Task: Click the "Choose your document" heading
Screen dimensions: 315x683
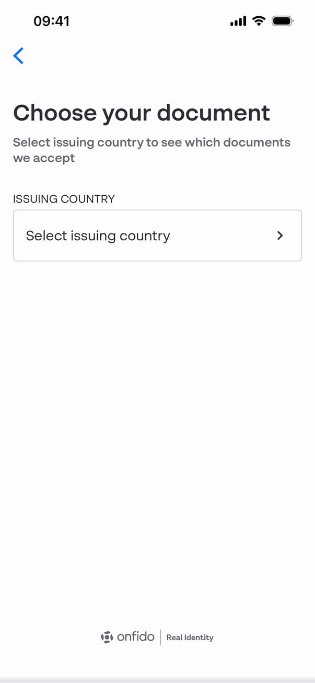Action: click(x=142, y=113)
